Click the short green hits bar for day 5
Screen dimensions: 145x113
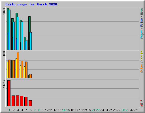(25, 39)
